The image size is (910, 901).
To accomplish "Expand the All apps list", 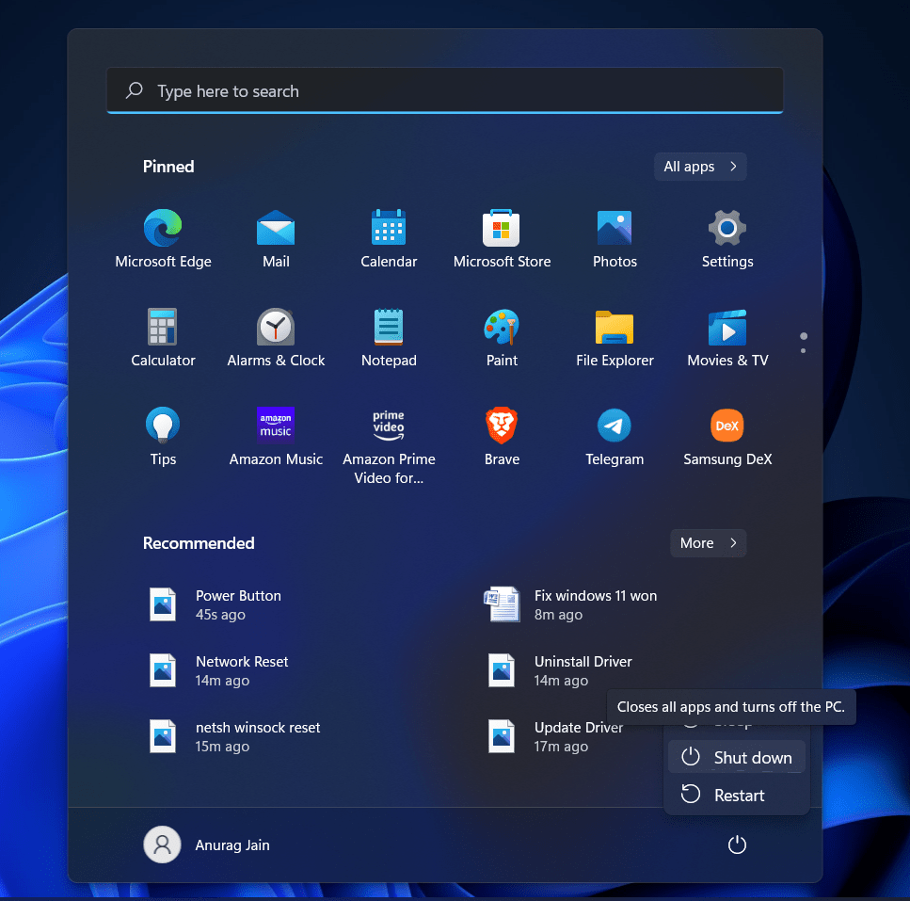I will tap(700, 167).
